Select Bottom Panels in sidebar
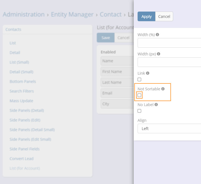This screenshot has height=184, width=201. point(23,82)
